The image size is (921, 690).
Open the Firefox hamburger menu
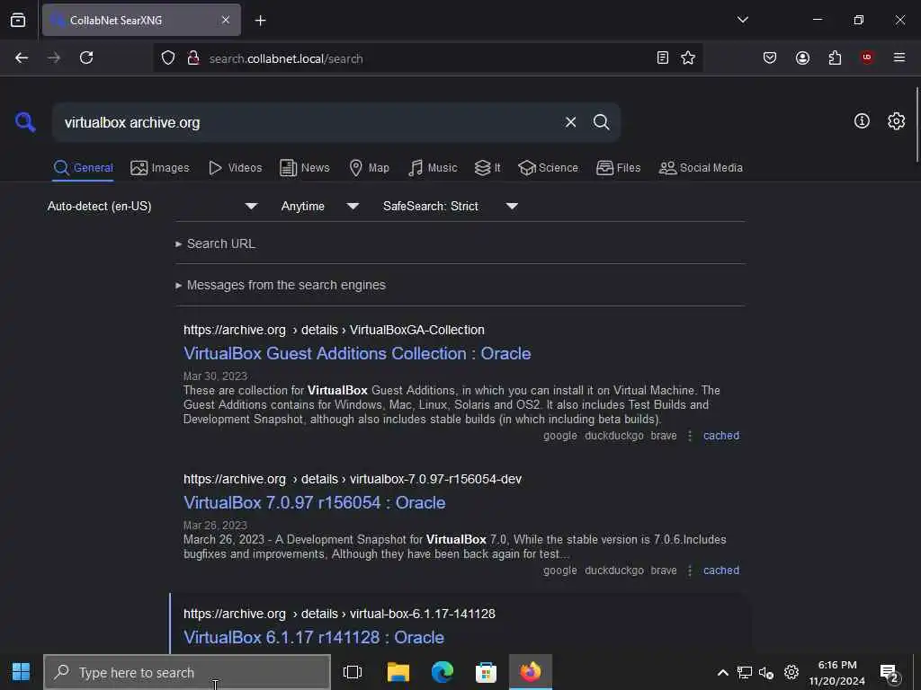click(x=899, y=57)
